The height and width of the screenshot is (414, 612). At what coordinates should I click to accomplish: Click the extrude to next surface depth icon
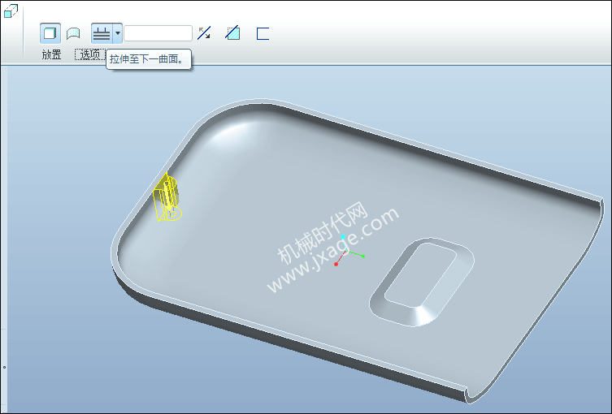(x=102, y=33)
